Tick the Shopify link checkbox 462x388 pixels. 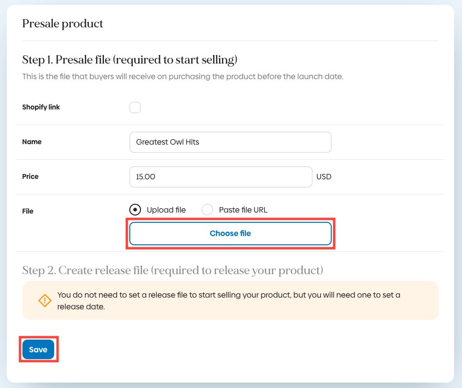point(135,108)
